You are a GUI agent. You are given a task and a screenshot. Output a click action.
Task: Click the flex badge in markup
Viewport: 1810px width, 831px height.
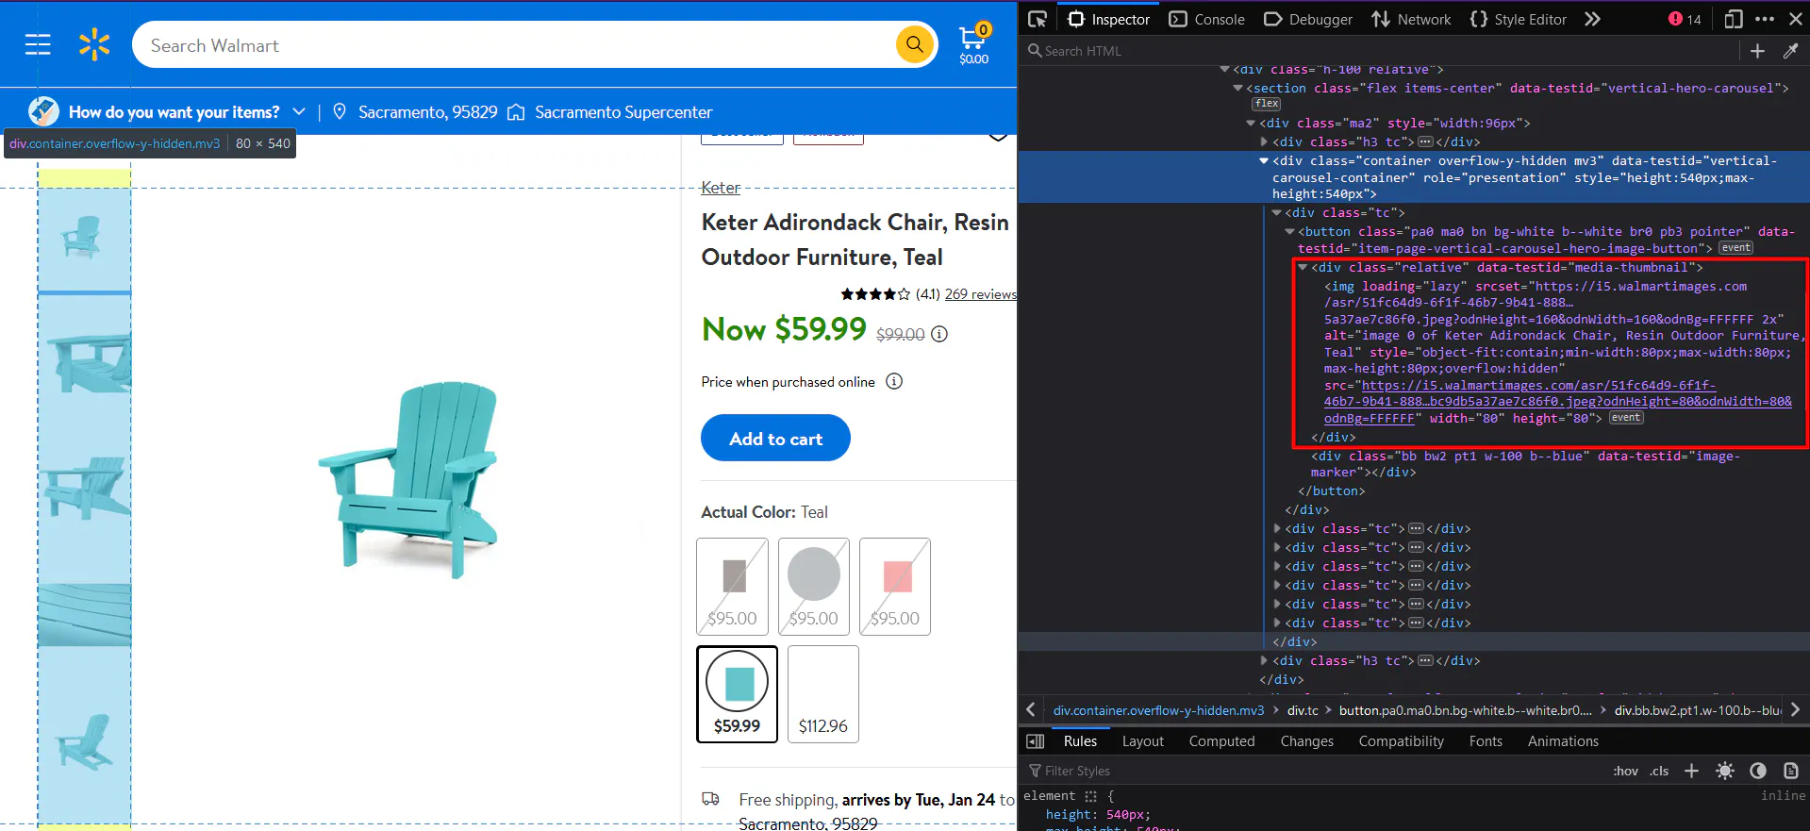1267,104
